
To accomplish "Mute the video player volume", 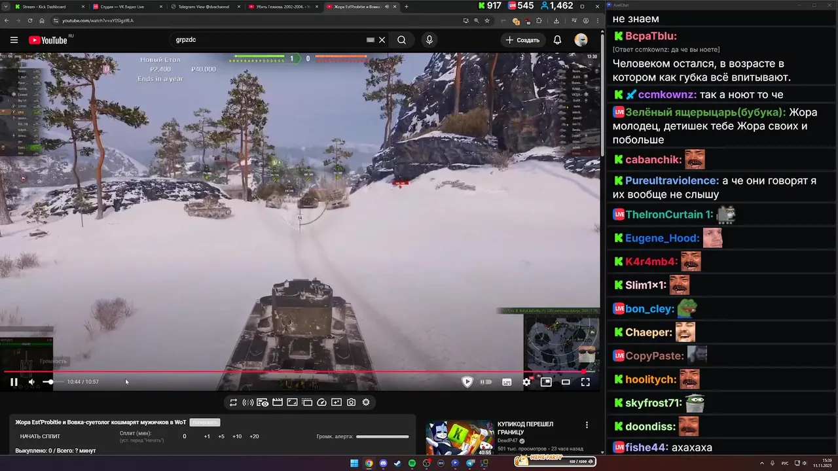I will [x=31, y=382].
